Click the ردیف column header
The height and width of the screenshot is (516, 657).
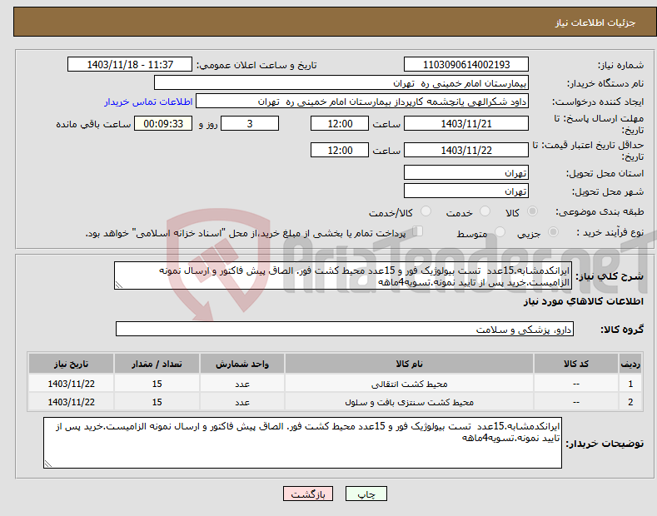[x=630, y=364]
